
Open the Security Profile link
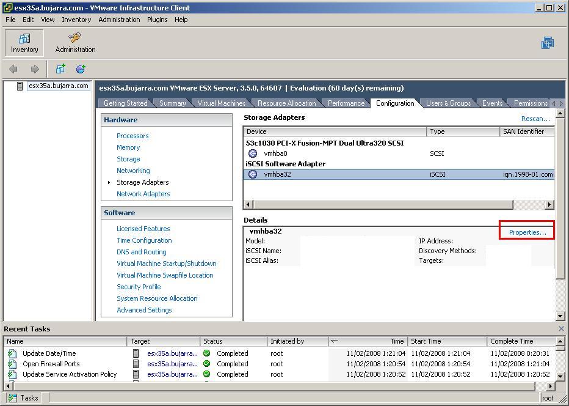[x=139, y=287]
